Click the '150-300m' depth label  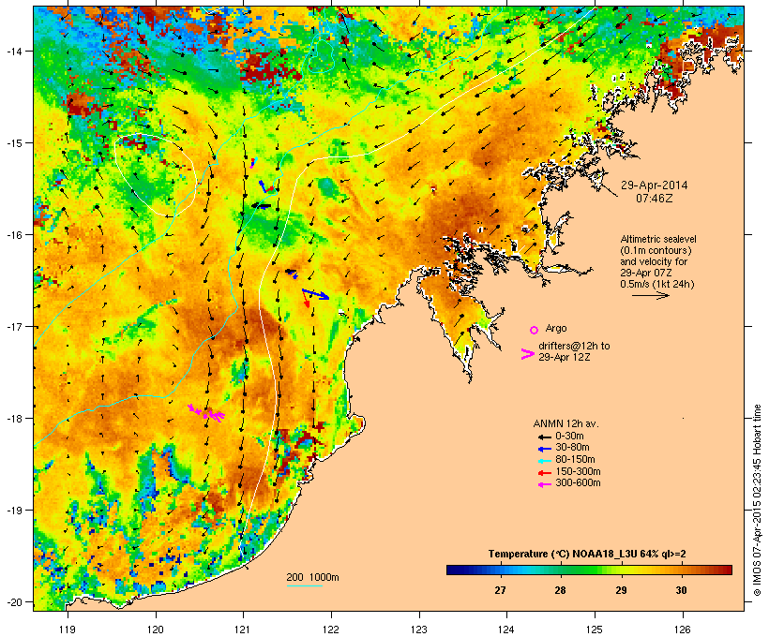578,472
